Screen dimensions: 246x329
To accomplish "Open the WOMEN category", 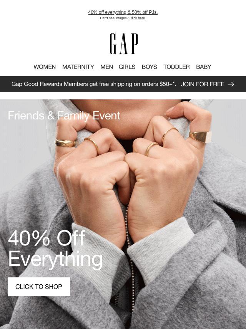I will (45, 67).
